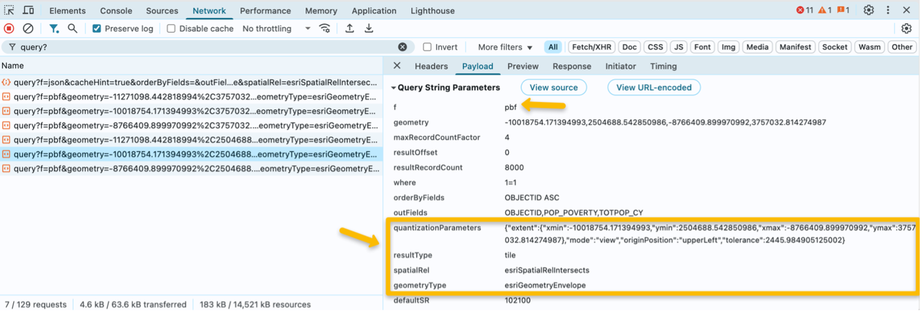The height and width of the screenshot is (313, 923).
Task: Open DevTools settings gear
Action: tap(868, 11)
